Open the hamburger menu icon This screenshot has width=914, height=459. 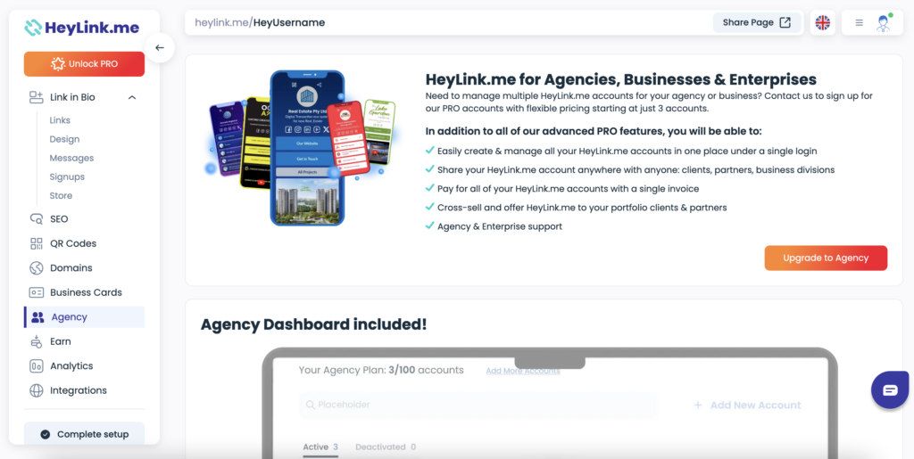[x=859, y=22]
